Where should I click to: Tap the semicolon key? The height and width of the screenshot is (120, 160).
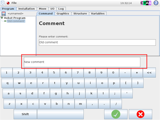pos(115,93)
